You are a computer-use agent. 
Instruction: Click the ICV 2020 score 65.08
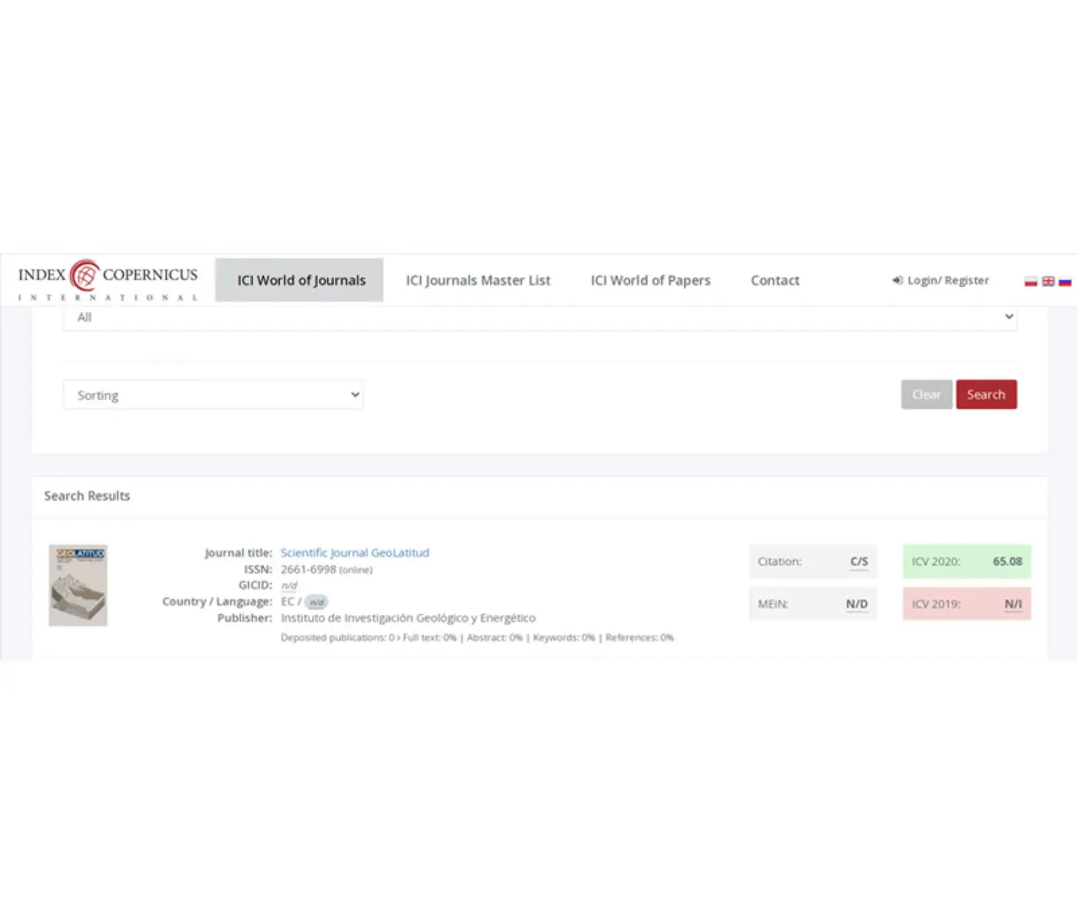coord(1007,561)
